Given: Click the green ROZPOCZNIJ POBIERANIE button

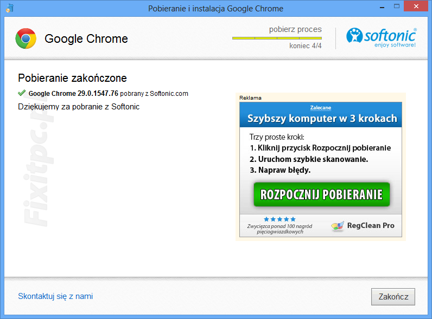Looking at the screenshot, I should (321, 194).
